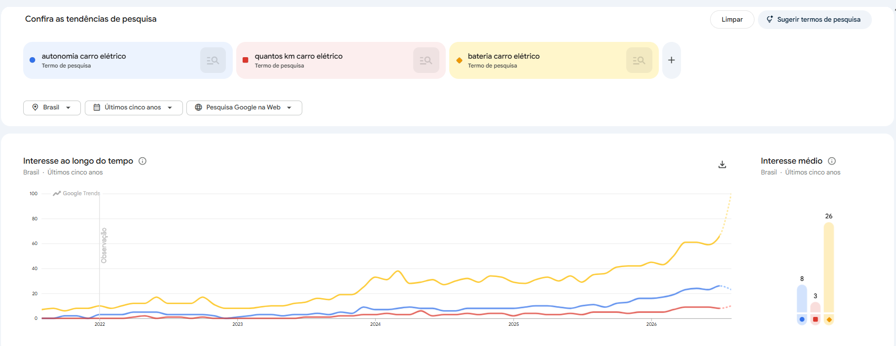Viewport: 896px width, 346px height.
Task: Click the yellow diamond icon under average bars
Action: point(829,319)
